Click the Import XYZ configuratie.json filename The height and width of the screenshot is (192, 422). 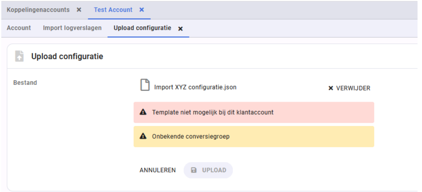[195, 87]
